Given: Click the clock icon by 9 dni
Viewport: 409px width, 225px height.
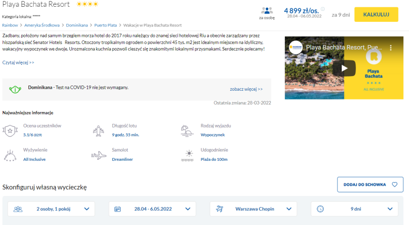Looking at the screenshot, I should point(320,209).
